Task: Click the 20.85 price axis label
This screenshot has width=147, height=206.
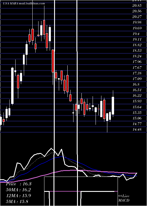Action: click(137, 6)
